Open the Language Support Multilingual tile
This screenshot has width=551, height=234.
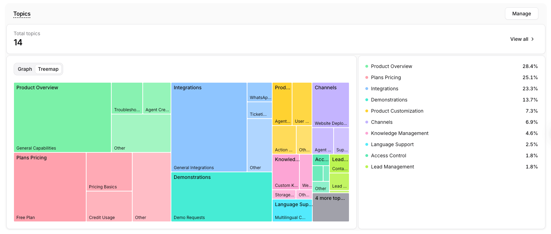tap(292, 210)
